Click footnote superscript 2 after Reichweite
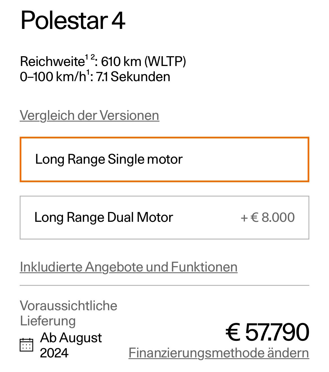The height and width of the screenshot is (372, 329). coord(93,57)
